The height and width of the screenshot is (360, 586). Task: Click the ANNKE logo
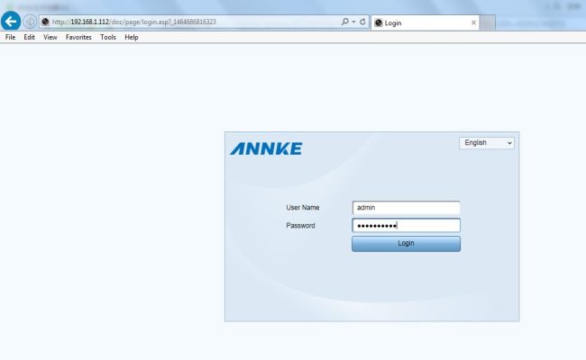(266, 148)
